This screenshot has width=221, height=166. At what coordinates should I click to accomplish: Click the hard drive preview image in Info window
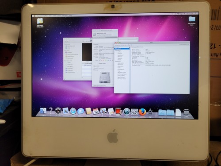[x=104, y=77]
